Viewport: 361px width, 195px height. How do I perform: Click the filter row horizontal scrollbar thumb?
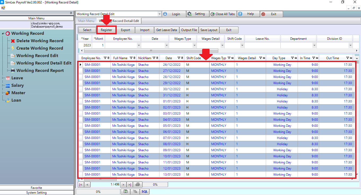[151, 50]
